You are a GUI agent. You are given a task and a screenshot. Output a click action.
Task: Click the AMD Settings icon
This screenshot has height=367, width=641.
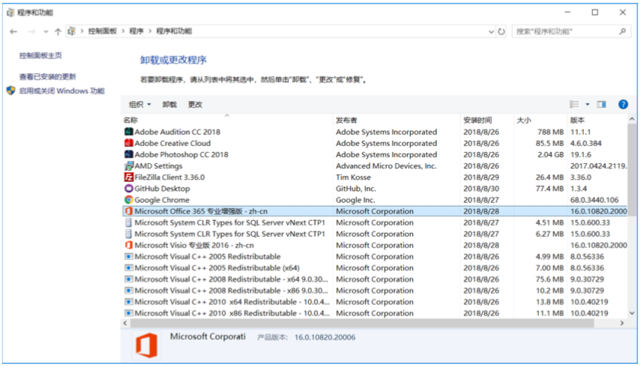(x=128, y=166)
